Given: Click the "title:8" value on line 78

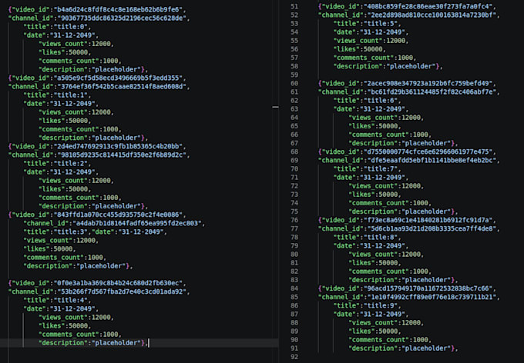Looking at the screenshot, I should [381, 237].
